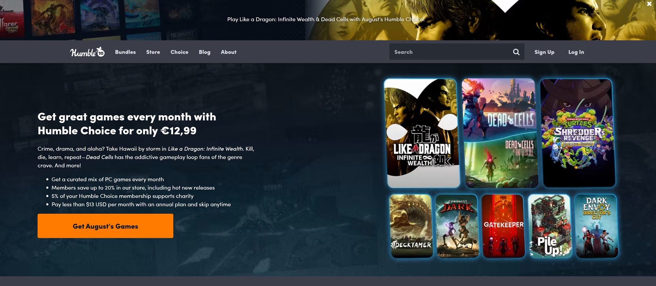The height and width of the screenshot is (286, 656).
Task: Click the Log In link
Action: tap(576, 52)
